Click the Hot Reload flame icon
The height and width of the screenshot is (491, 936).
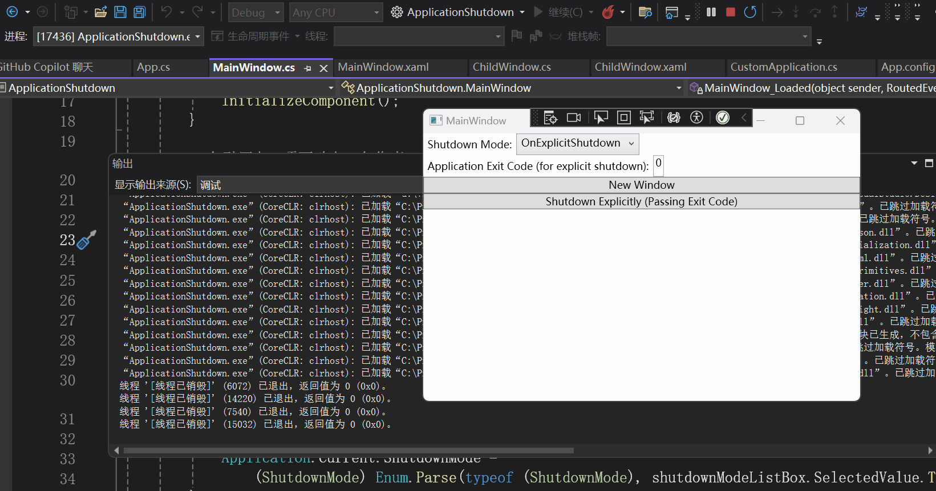point(608,12)
